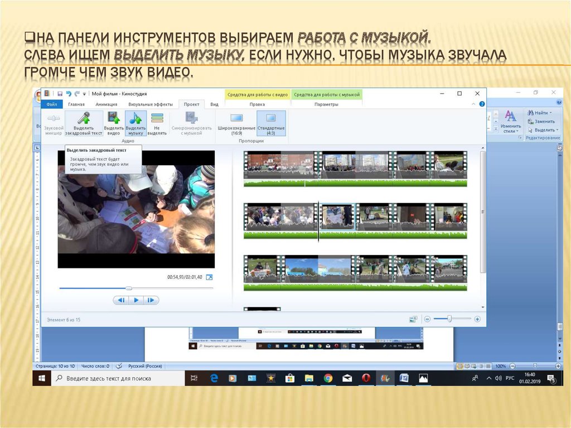Image resolution: width=571 pixels, height=428 pixels.
Task: Click the Save icon in Киностудия's title bar
Action: [60, 94]
